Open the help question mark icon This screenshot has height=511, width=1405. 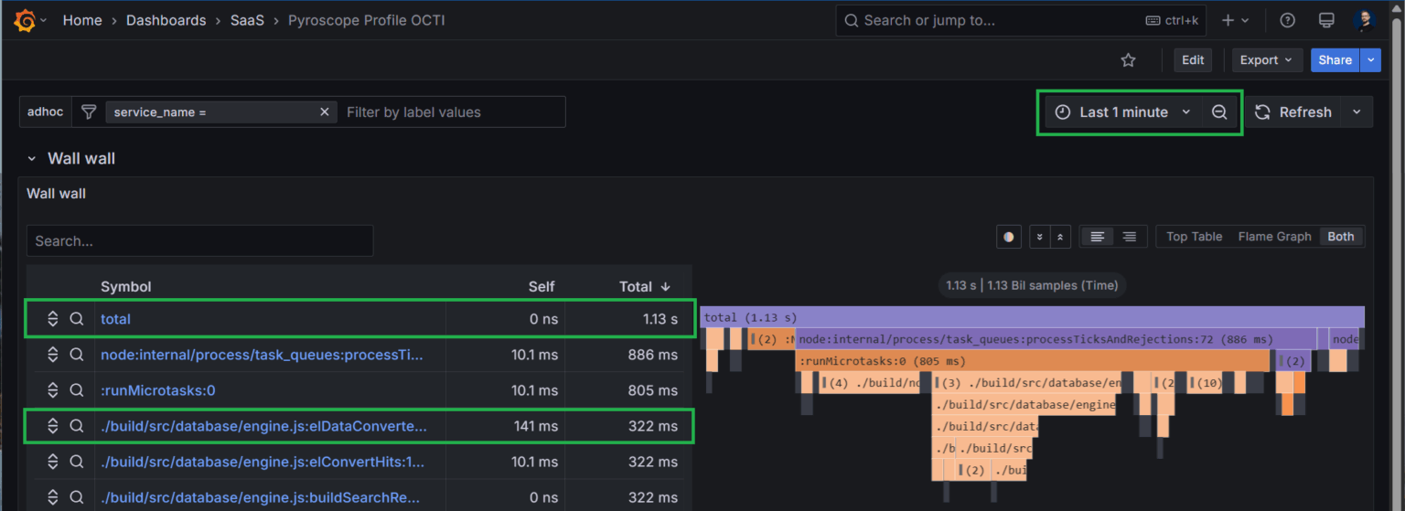1287,20
